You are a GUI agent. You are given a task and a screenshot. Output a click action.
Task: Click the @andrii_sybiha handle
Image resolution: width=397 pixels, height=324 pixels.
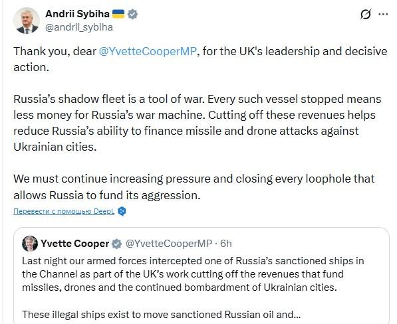pyautogui.click(x=79, y=27)
